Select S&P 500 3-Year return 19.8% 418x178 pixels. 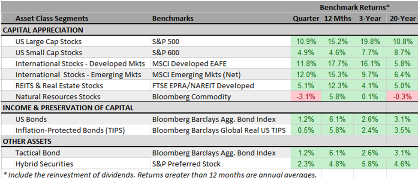[x=370, y=42]
